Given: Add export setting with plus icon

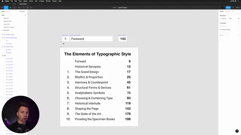Looking at the screenshot, I should (x=239, y=35).
